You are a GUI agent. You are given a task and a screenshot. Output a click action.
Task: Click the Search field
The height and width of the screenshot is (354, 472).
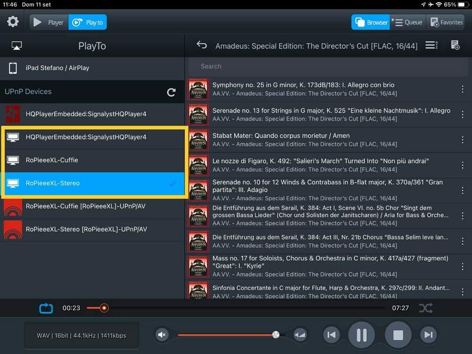327,66
